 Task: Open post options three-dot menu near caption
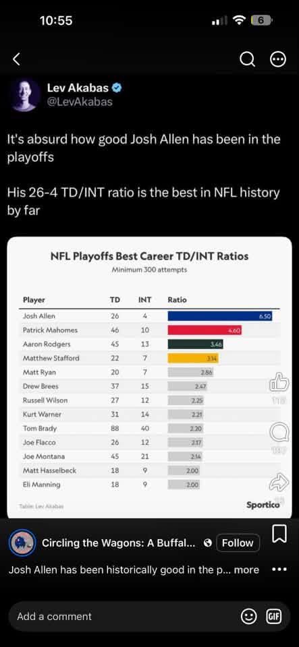click(x=279, y=570)
